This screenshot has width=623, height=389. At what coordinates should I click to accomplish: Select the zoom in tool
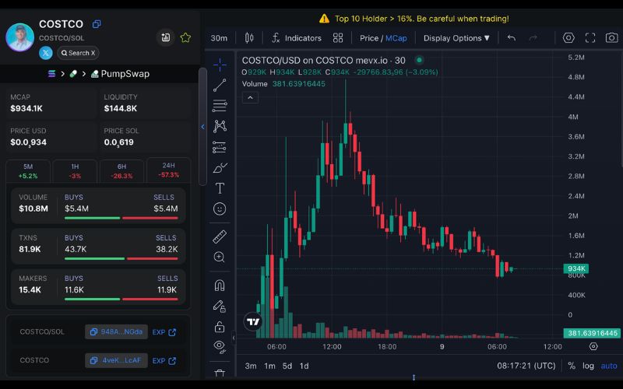[220, 258]
